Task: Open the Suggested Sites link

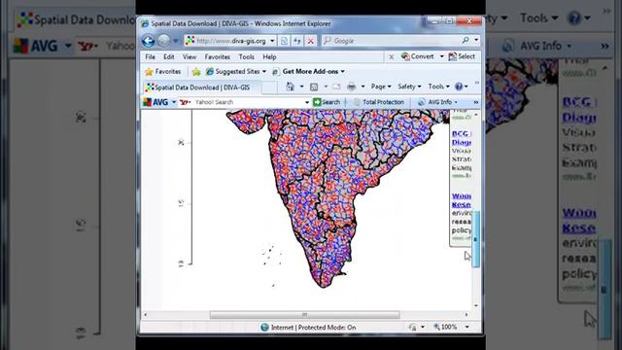Action: 236,71
